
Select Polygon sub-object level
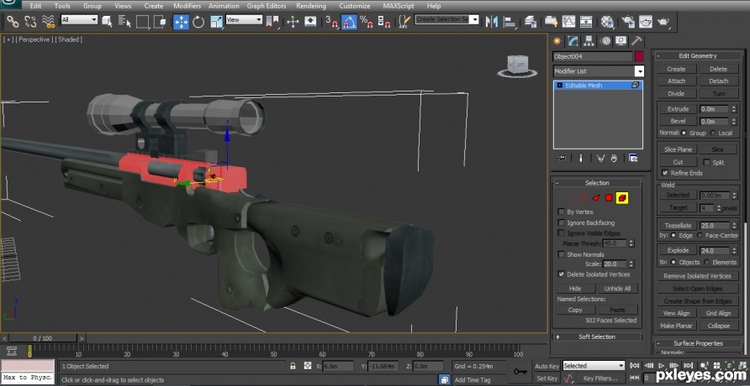click(x=609, y=197)
